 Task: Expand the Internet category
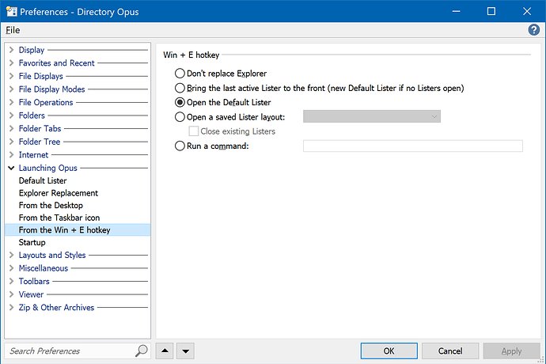[12, 154]
